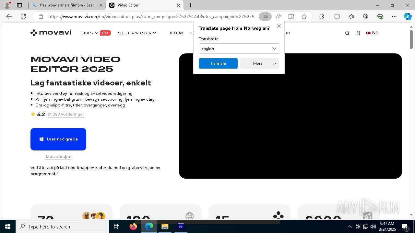Viewport: 415px width, 233px height.
Task: Click the Movavi logo
Action: 51,33
